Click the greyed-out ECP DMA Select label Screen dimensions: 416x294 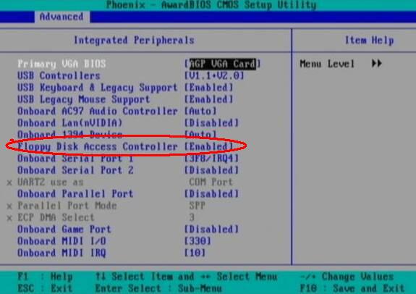point(56,217)
